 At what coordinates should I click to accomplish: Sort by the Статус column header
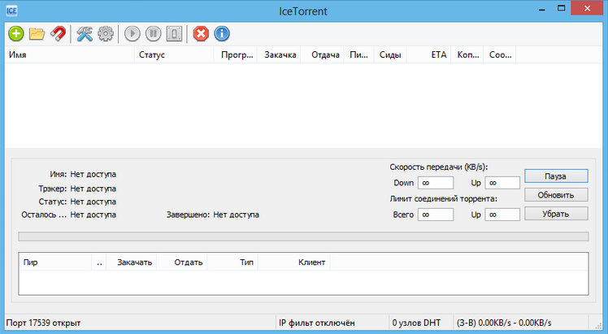tap(174, 54)
